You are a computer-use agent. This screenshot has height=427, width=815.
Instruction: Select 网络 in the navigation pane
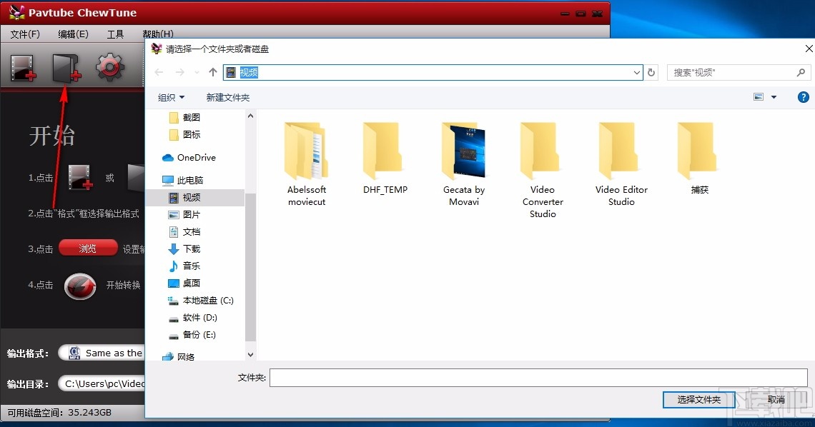coord(179,356)
